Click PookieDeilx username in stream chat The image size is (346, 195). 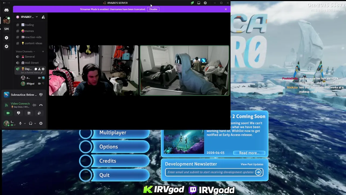pyautogui.click(x=290, y=79)
